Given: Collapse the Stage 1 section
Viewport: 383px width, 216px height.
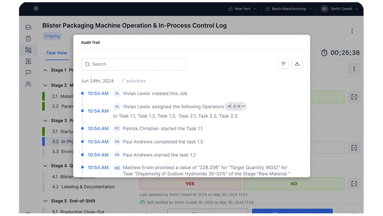Looking at the screenshot, I should [x=45, y=70].
